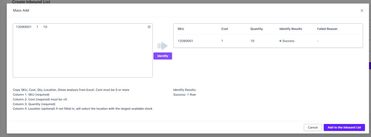Click the Create Inbound List heading behind the dialog
Image resolution: width=371 pixels, height=137 pixels.
tap(31, 2)
